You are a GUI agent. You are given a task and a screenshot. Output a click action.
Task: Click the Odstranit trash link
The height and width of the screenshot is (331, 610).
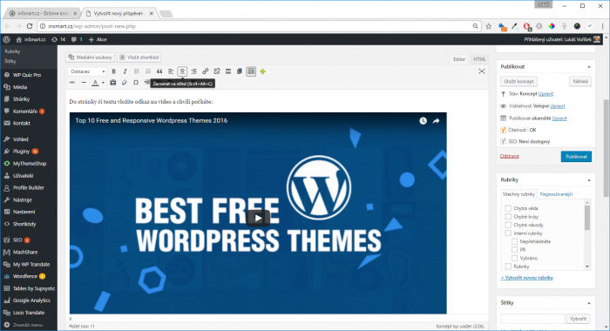pyautogui.click(x=510, y=156)
